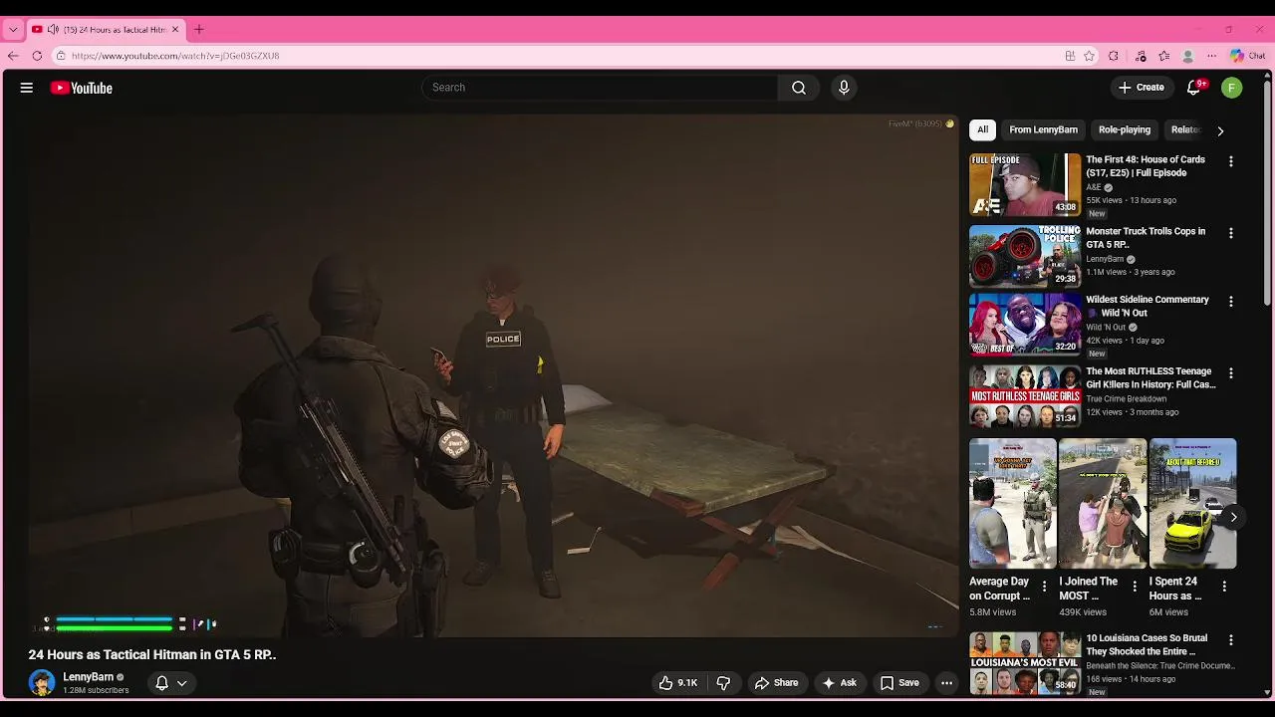Open the LennyBarn channel name link
This screenshot has height=717, width=1275.
pyautogui.click(x=88, y=677)
